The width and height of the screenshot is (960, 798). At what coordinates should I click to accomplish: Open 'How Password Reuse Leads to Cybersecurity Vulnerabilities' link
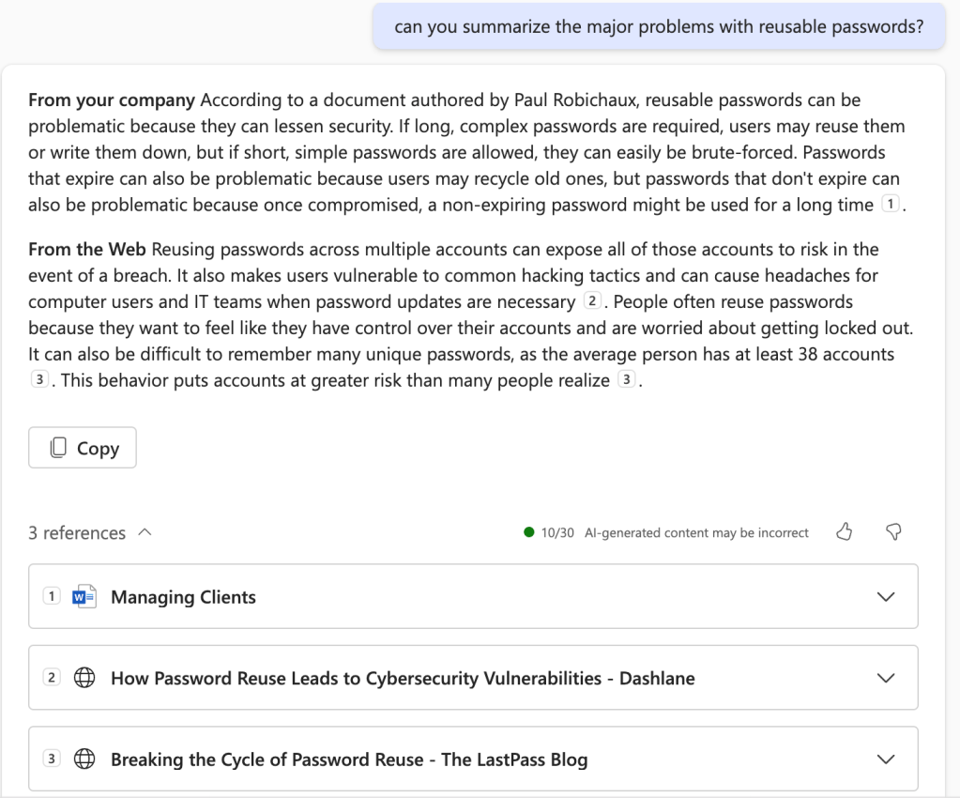[x=403, y=678]
